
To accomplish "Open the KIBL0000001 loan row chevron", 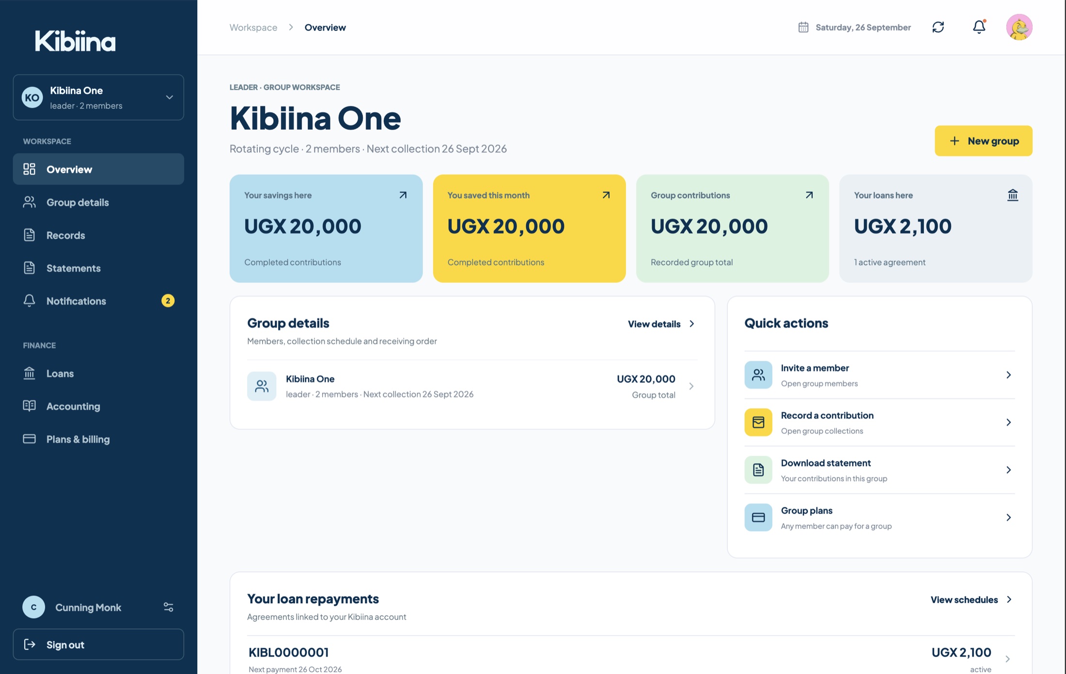I will click(1007, 659).
